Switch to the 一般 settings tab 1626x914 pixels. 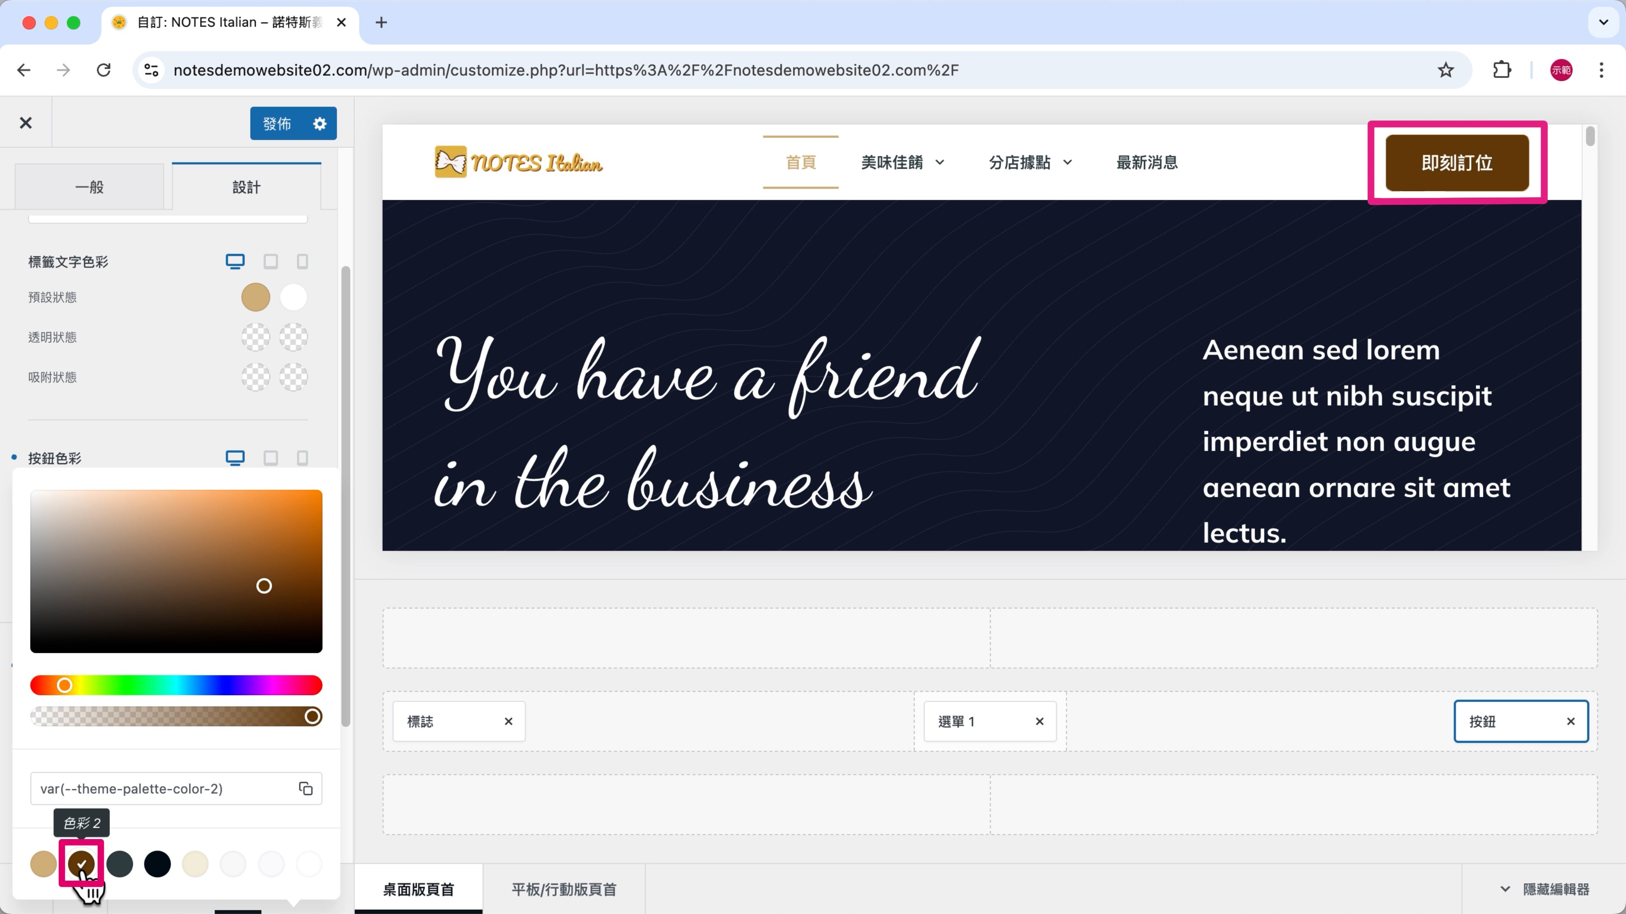pyautogui.click(x=89, y=187)
